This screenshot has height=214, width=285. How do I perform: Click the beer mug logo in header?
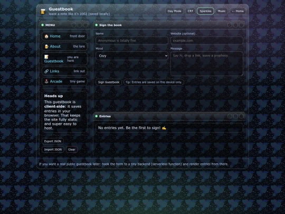(43, 11)
